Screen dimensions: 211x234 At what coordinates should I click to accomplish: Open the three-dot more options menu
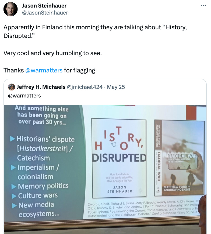(203, 6)
